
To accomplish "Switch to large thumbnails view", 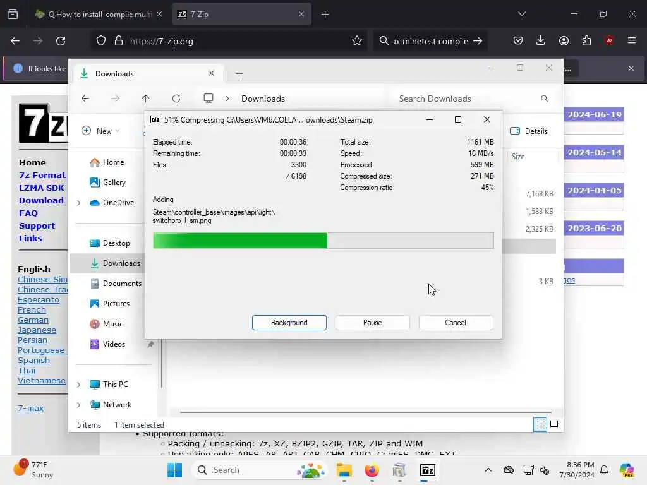I will coord(554,424).
